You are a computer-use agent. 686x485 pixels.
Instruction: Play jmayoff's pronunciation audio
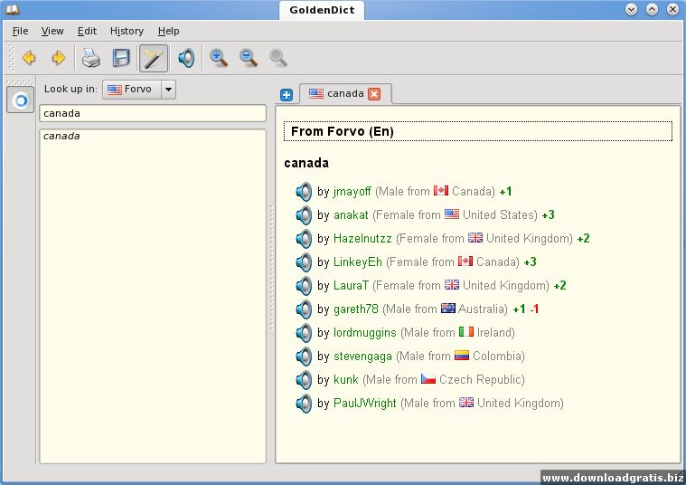tap(304, 192)
